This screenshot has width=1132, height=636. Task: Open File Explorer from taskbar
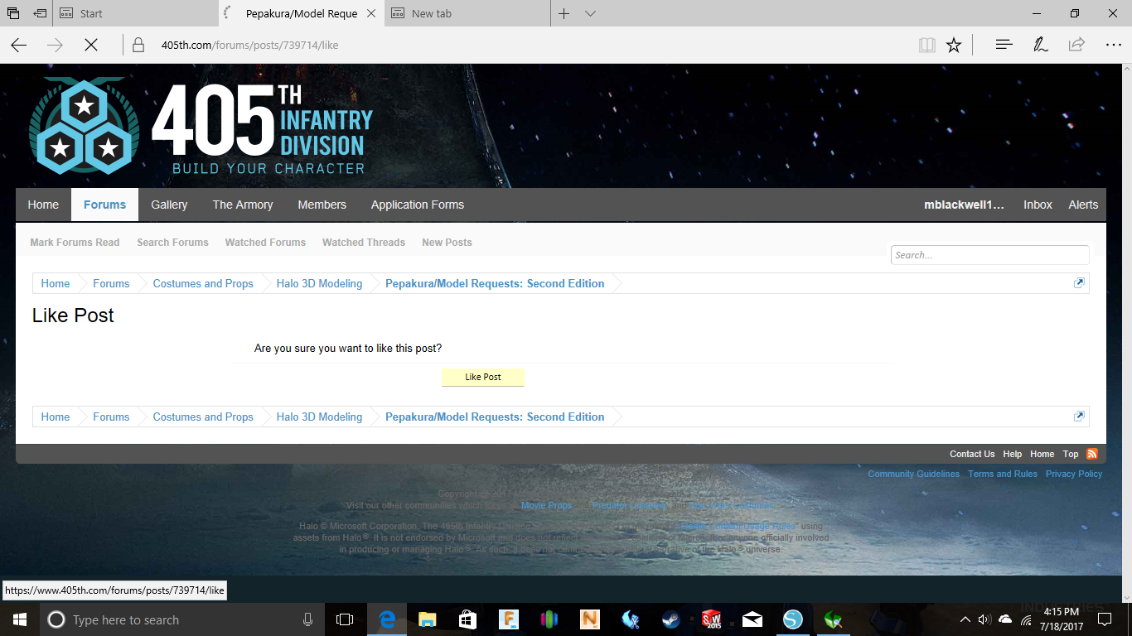(427, 619)
